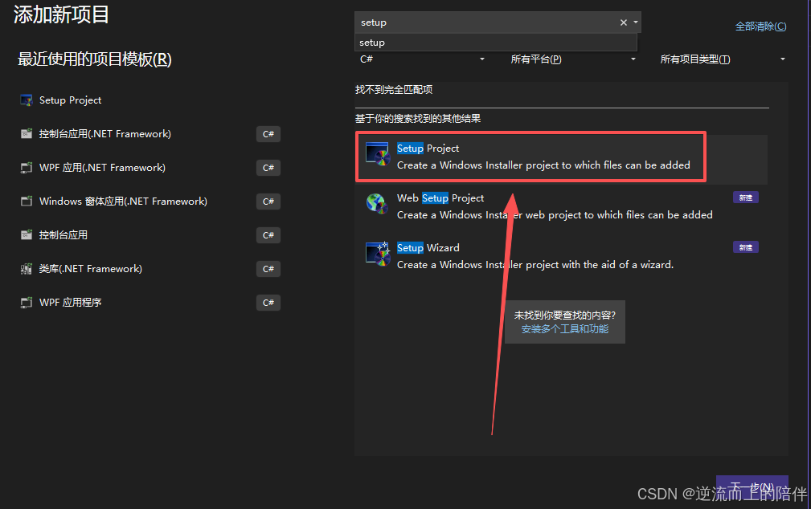Click in the setup search field
The height and width of the screenshot is (509, 811).
[486, 22]
